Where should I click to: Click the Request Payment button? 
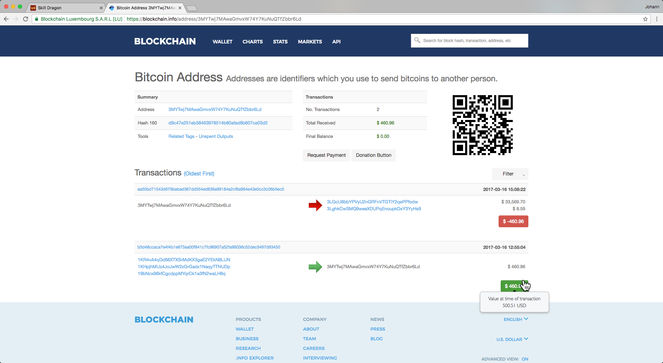coord(326,155)
